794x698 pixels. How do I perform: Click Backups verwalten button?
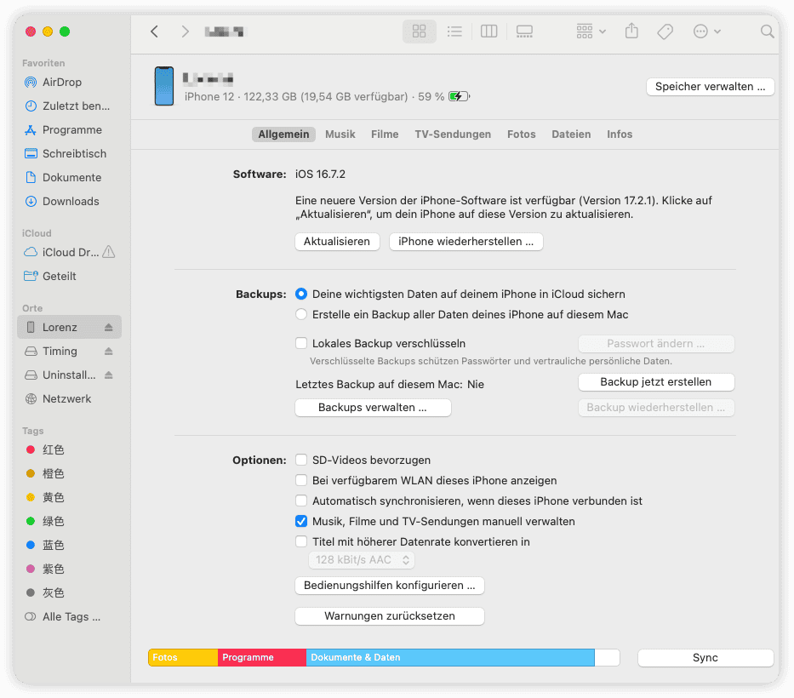point(373,407)
